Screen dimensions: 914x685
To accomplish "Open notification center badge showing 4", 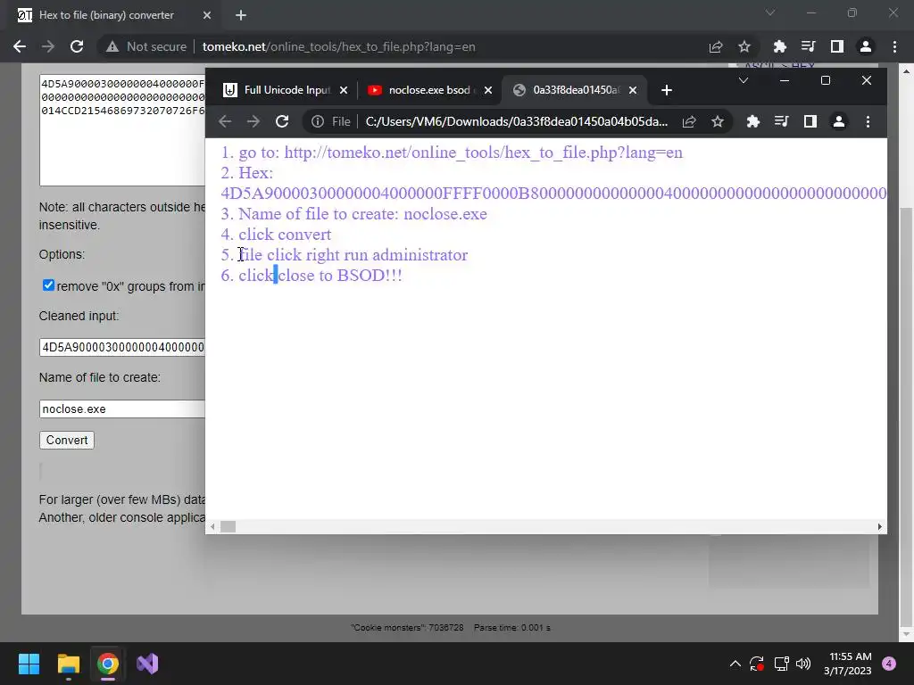I will pyautogui.click(x=889, y=664).
